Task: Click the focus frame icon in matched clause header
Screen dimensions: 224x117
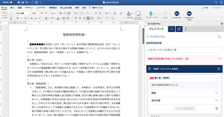Action: (x=219, y=69)
